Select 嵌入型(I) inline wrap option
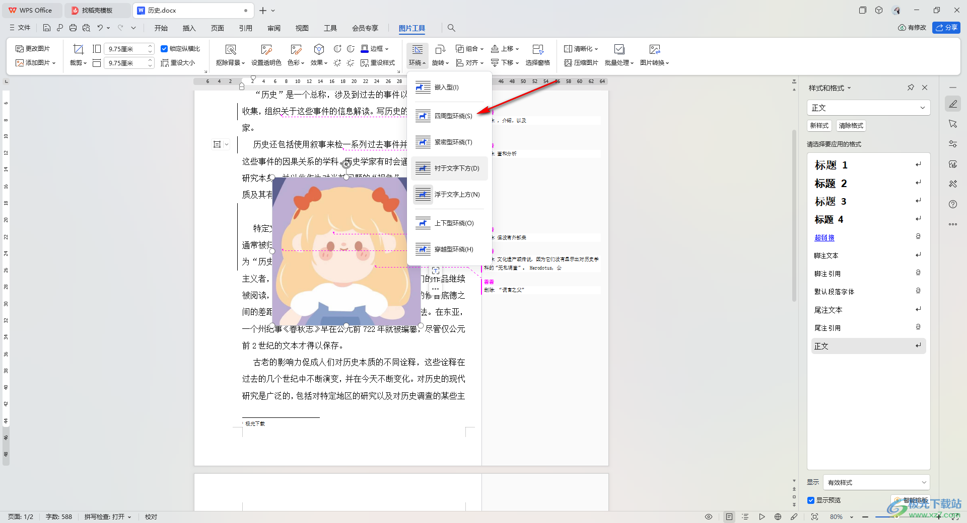 point(449,88)
